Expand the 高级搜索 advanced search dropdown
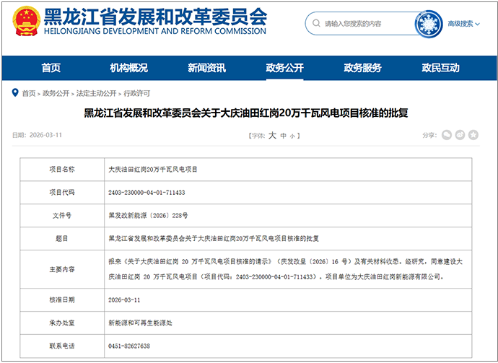The image size is (498, 363). (x=463, y=24)
